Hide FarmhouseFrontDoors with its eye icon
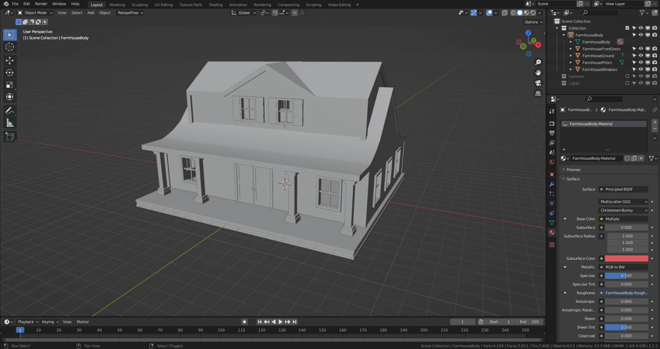This screenshot has width=660, height=349. point(641,49)
